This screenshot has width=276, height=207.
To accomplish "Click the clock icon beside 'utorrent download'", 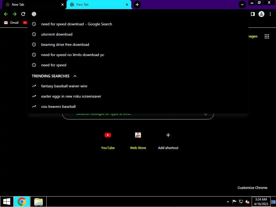I will pos(34,34).
